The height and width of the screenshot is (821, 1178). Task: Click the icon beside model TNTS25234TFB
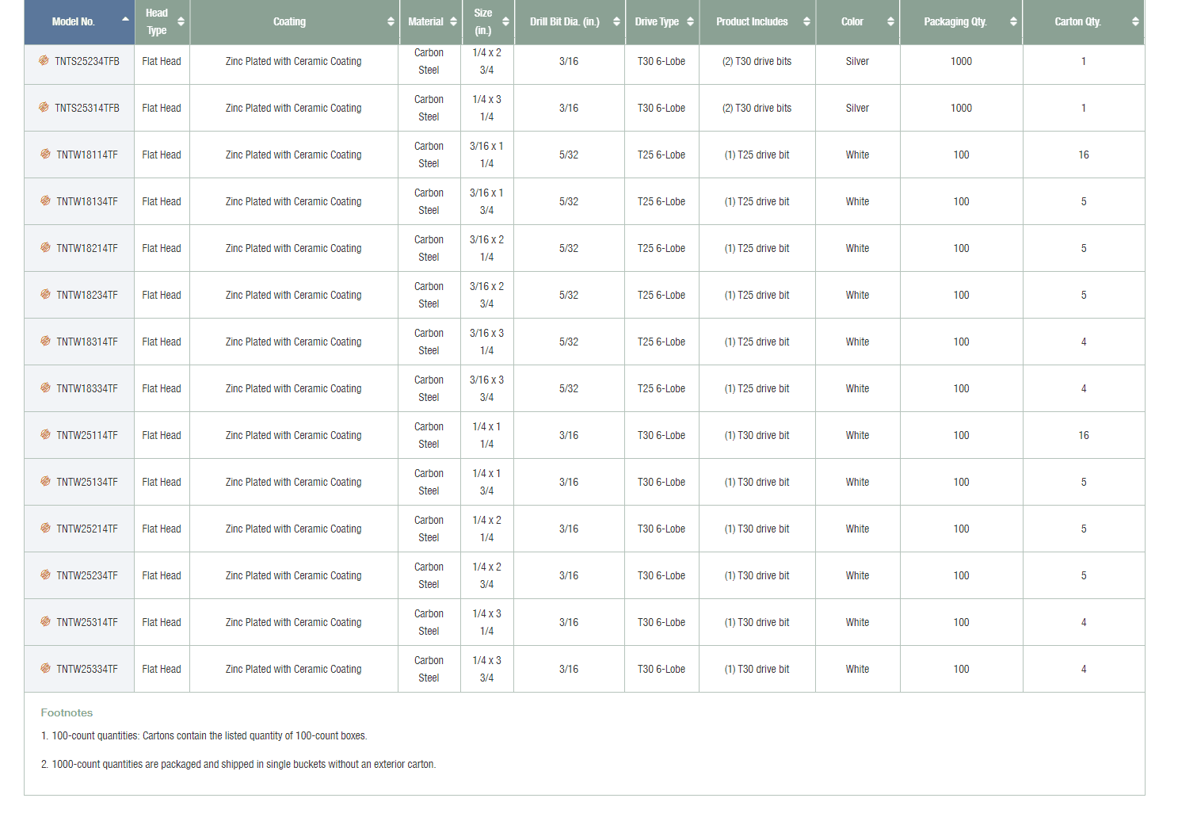[44, 60]
